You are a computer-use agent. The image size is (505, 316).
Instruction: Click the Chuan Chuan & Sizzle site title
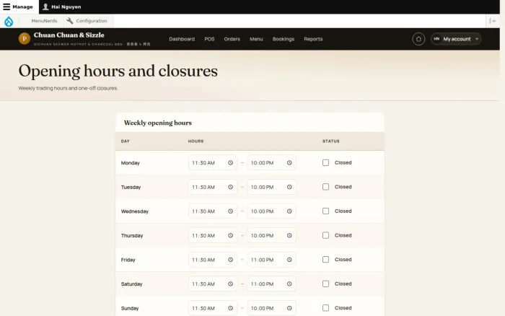(69, 35)
